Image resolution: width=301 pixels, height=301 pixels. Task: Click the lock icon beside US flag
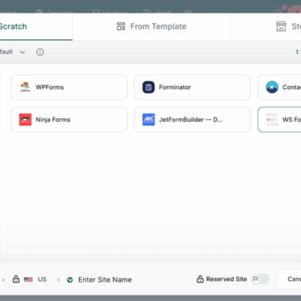pos(16,279)
